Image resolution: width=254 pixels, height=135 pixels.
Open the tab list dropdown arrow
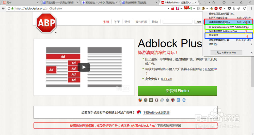click(209, 3)
